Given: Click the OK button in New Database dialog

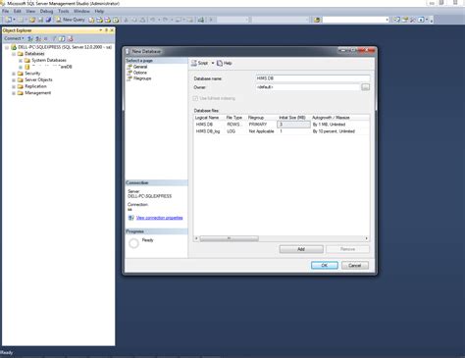Looking at the screenshot, I should pos(325,265).
